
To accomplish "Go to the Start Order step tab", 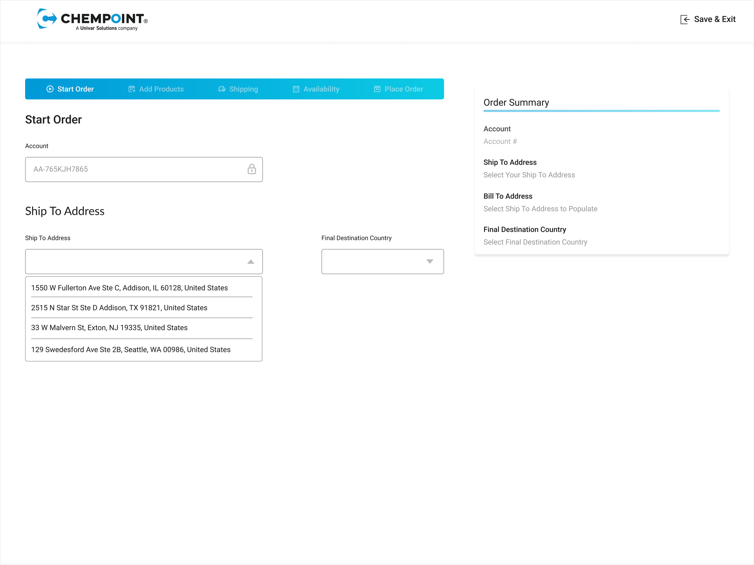I will coord(70,89).
